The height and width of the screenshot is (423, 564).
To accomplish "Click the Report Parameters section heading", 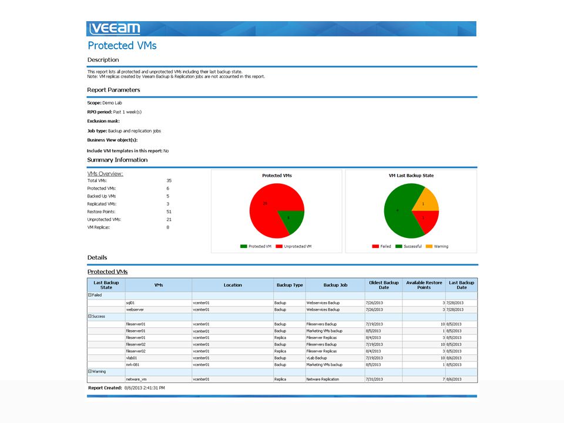I will tap(113, 90).
